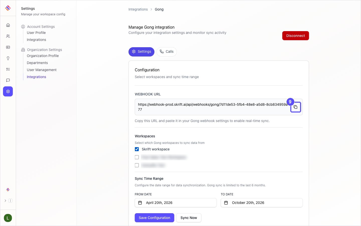The image size is (361, 226).
Task: Uncheck the Skrift workspace checkbox
Action: point(137,149)
